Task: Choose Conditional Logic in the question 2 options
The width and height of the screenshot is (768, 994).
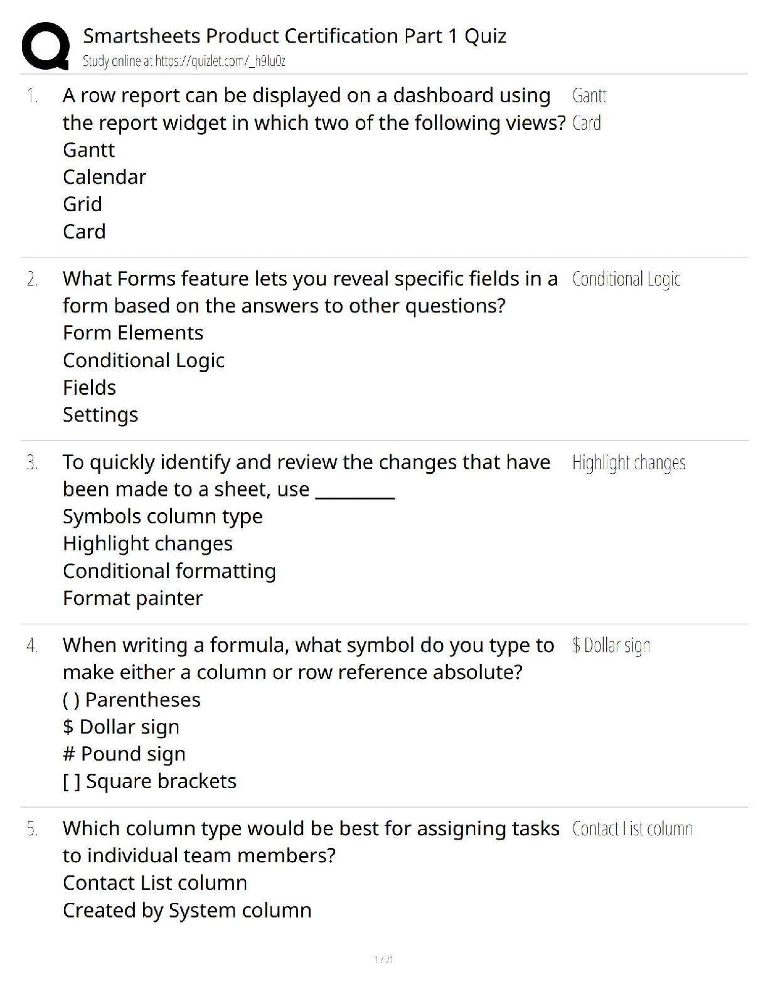Action: click(144, 360)
